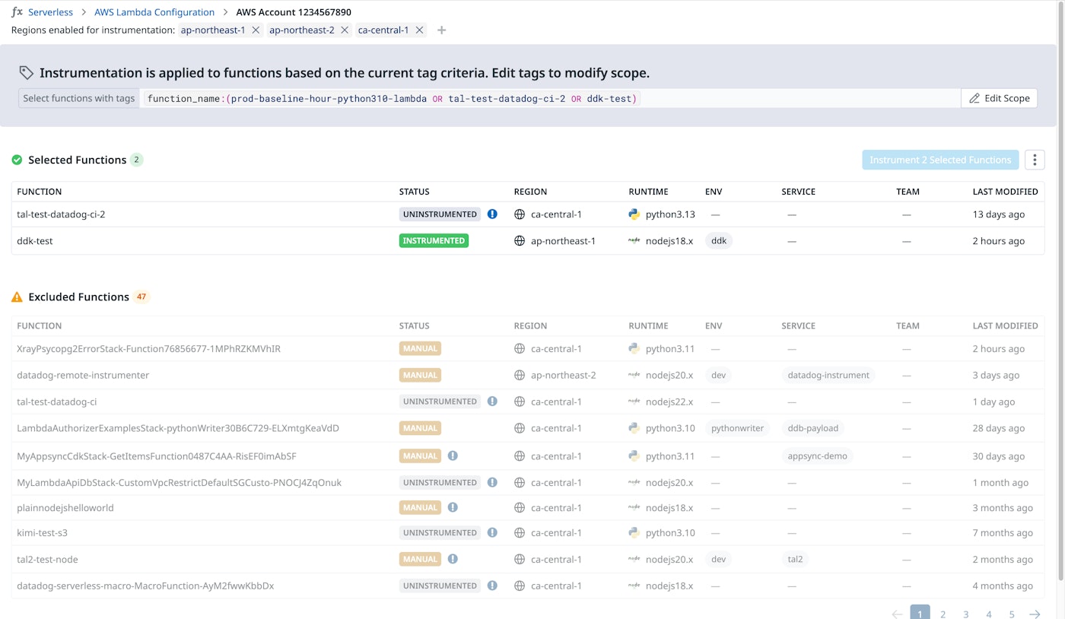Click current pagination page 1
1065x619 pixels.
pos(920,614)
